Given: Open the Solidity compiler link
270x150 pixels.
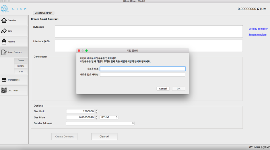Looking at the screenshot, I should click(x=258, y=29).
